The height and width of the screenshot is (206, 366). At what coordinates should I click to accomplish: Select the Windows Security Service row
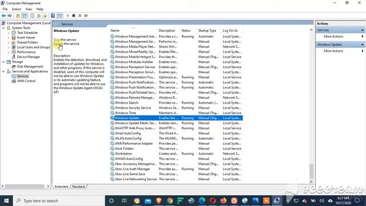coord(176,108)
